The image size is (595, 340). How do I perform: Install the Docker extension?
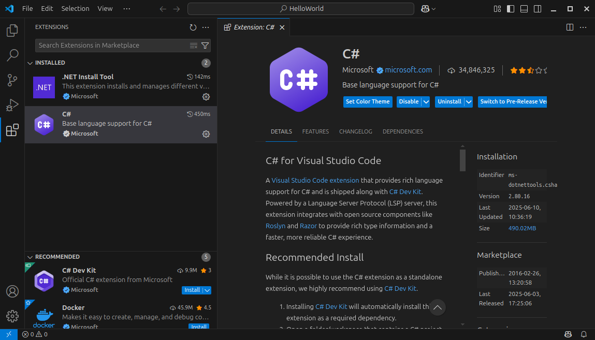tap(199, 327)
